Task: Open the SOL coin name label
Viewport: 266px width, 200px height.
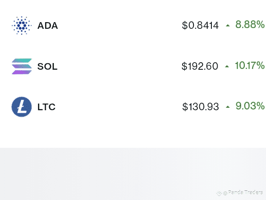Action: (x=48, y=66)
